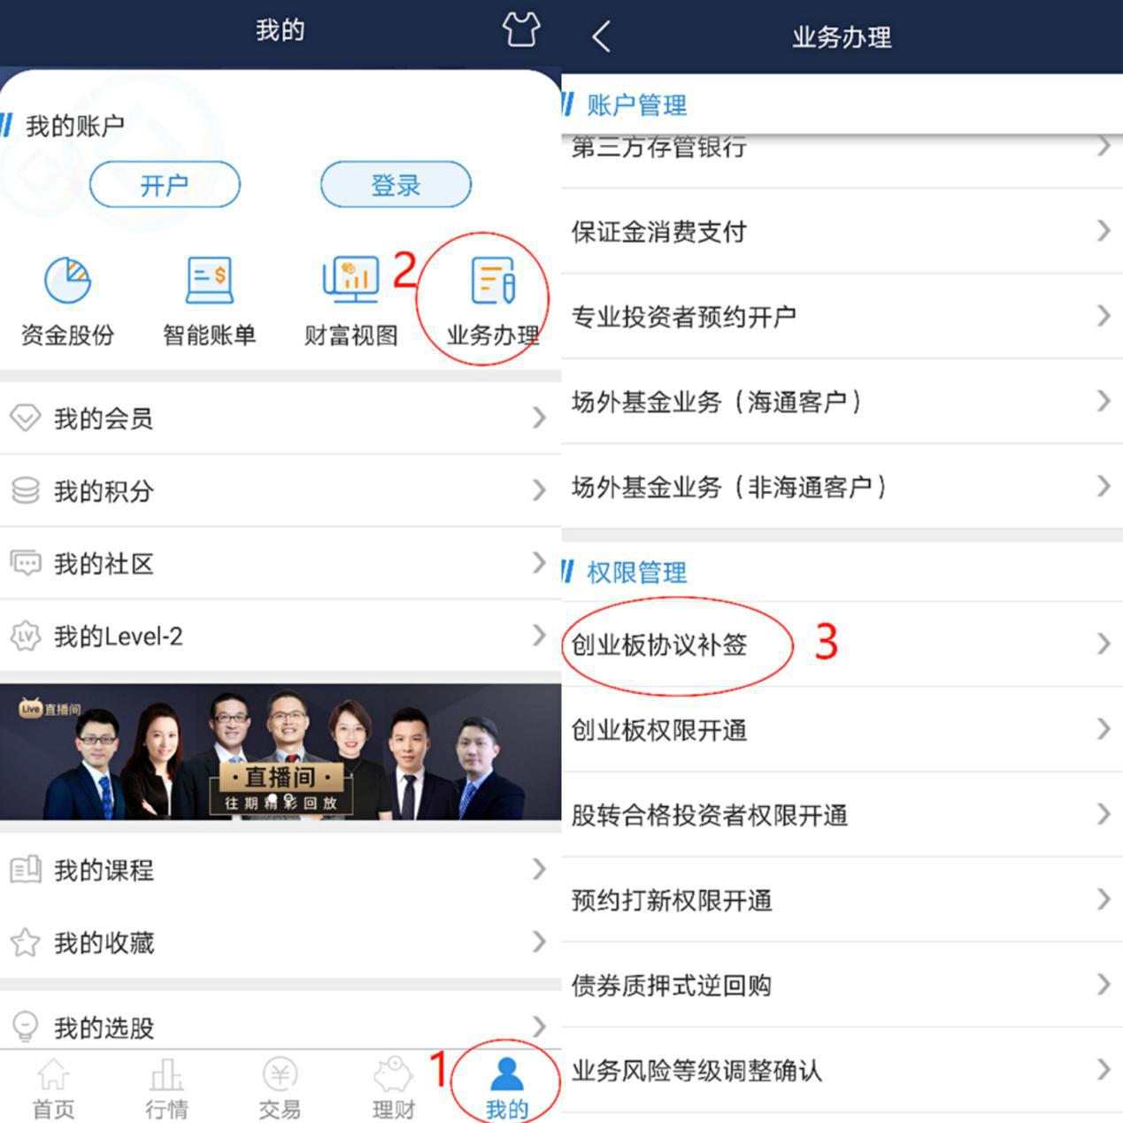Open the 直播间 live broadcast banner

click(x=280, y=754)
